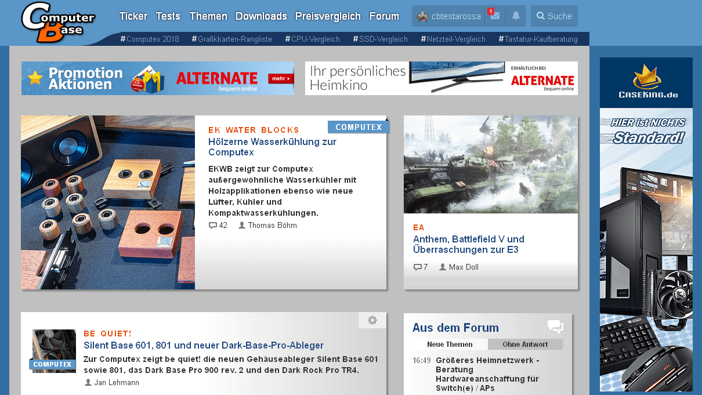Click the user avatar next to cbtestarossa
Image resolution: width=702 pixels, height=395 pixels.
(x=423, y=16)
